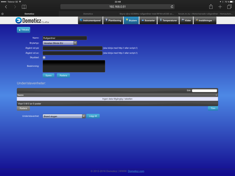Go to the Instrumentpanel tab
The height and width of the screenshot is (176, 235).
click(x=90, y=20)
